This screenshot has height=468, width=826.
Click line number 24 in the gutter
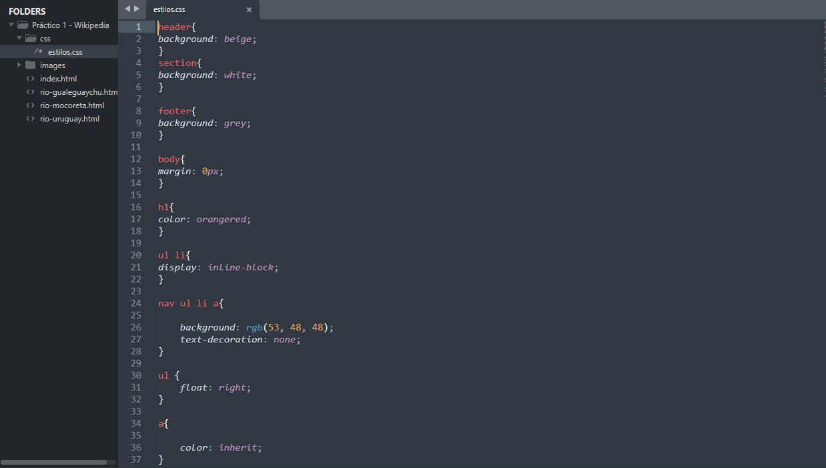click(136, 303)
